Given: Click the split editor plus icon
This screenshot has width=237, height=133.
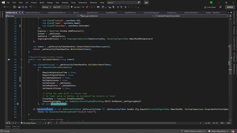Looking at the screenshot, I should (230, 16).
